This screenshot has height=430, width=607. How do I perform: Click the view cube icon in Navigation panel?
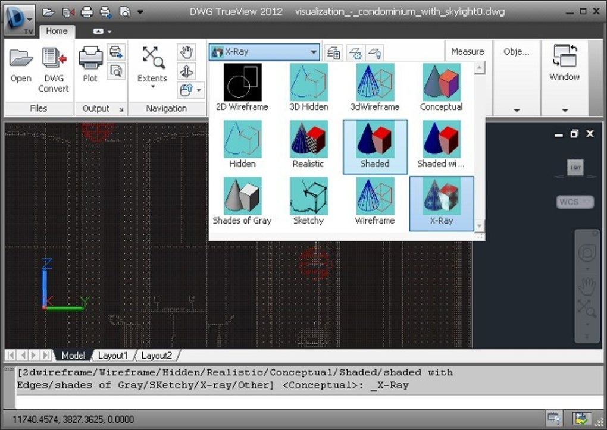coord(186,90)
